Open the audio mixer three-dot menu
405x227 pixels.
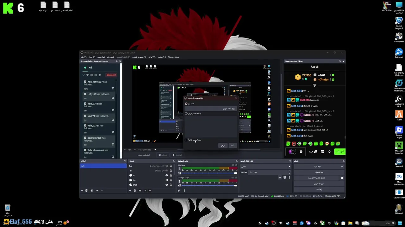pos(184,190)
